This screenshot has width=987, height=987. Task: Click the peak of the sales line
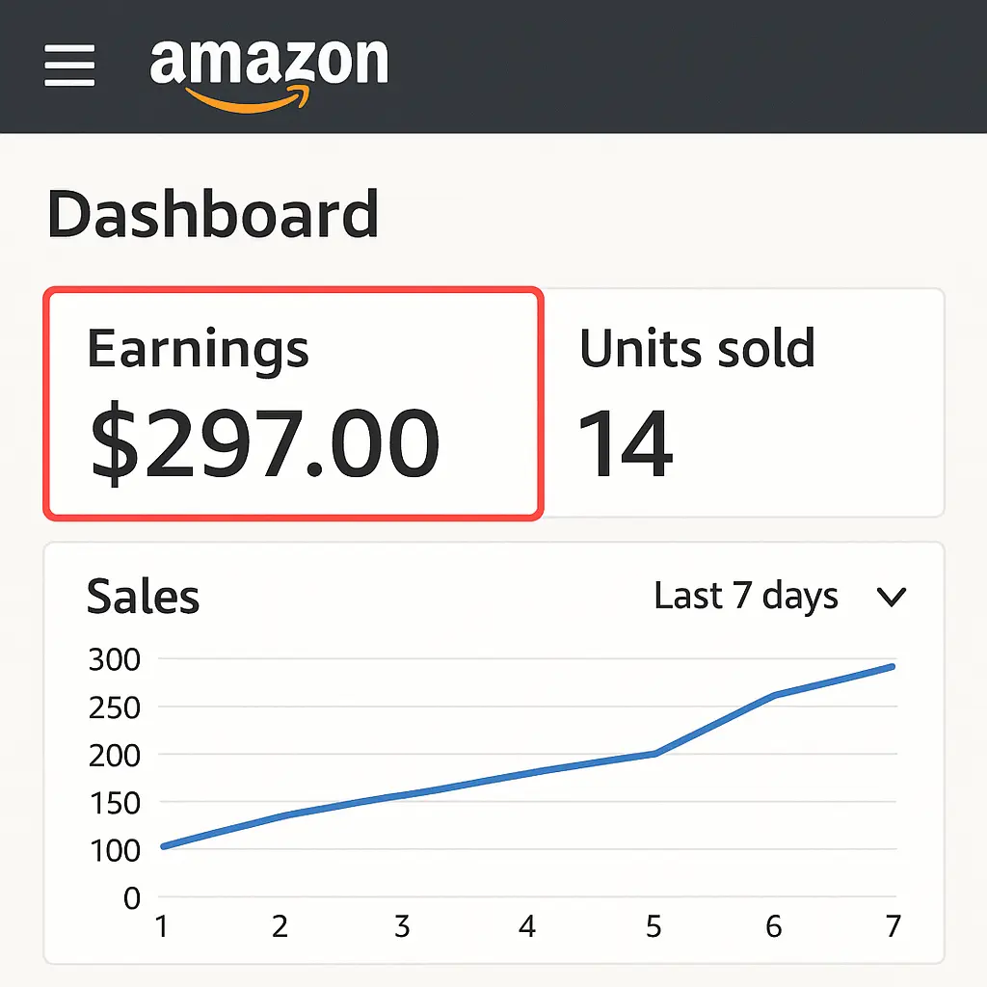[894, 665]
